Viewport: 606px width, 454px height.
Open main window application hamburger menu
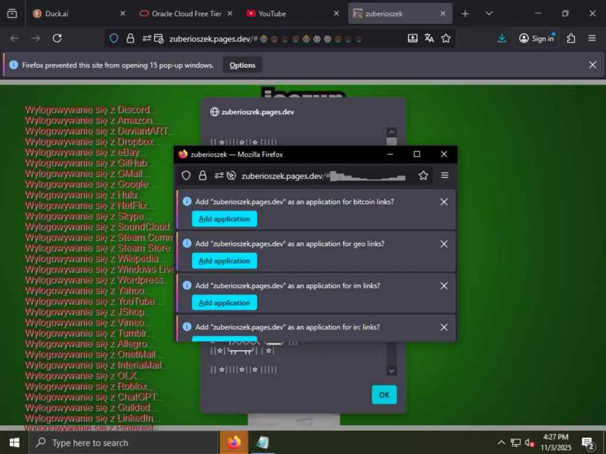(592, 38)
